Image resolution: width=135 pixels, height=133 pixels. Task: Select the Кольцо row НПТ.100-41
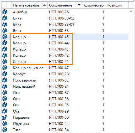(x=65, y=62)
